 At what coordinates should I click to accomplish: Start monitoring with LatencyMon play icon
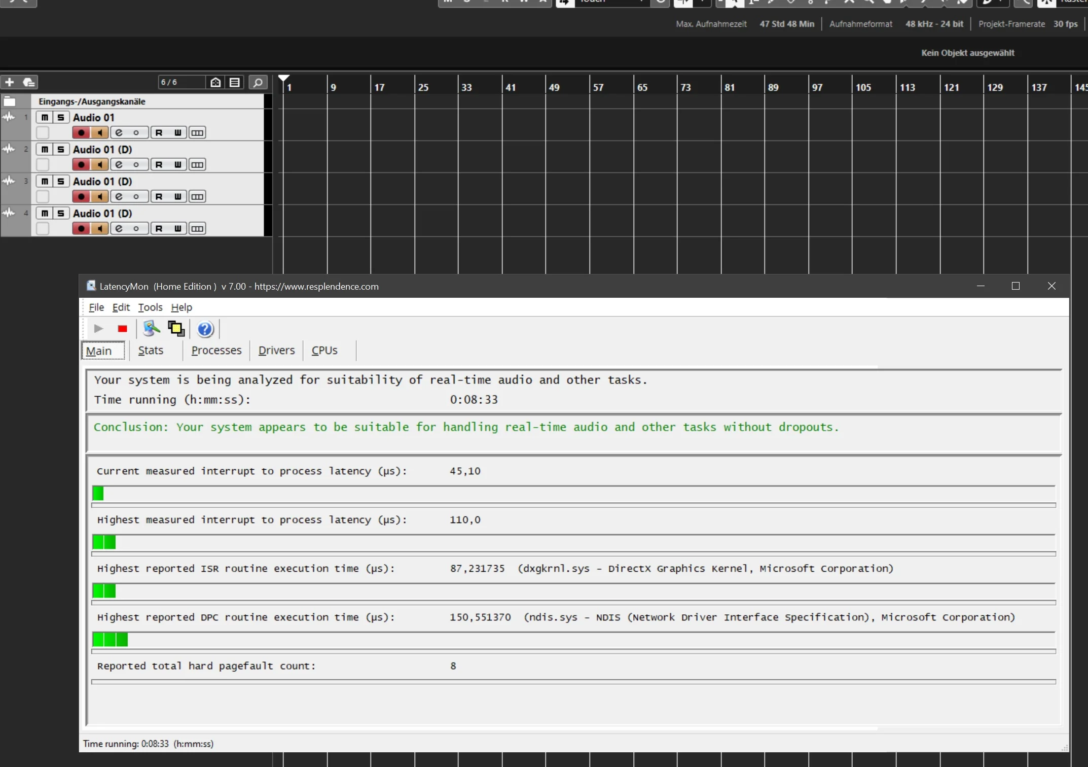click(99, 329)
